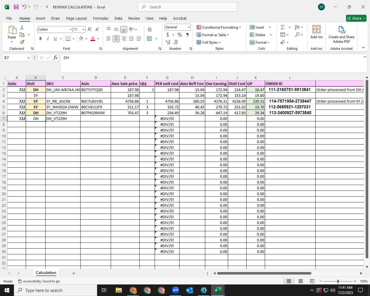Image resolution: width=370 pixels, height=296 pixels.
Task: Click the red Font Color swatch
Action: coord(93,38)
